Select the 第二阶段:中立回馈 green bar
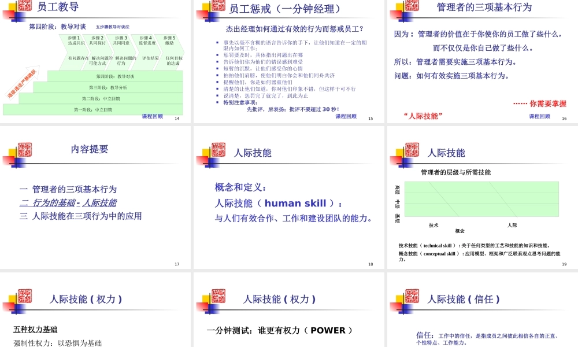578x347 pixels. click(x=101, y=98)
